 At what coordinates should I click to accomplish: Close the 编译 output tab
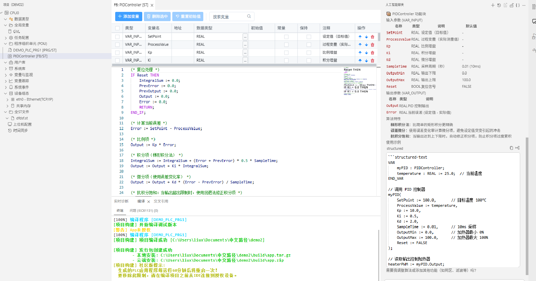coord(149,202)
